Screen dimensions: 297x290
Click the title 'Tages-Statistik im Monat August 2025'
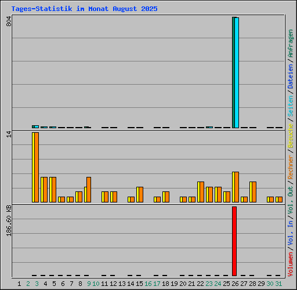coord(84,9)
